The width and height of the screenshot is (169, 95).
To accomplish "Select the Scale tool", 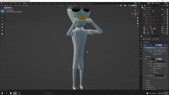I will [2, 24].
